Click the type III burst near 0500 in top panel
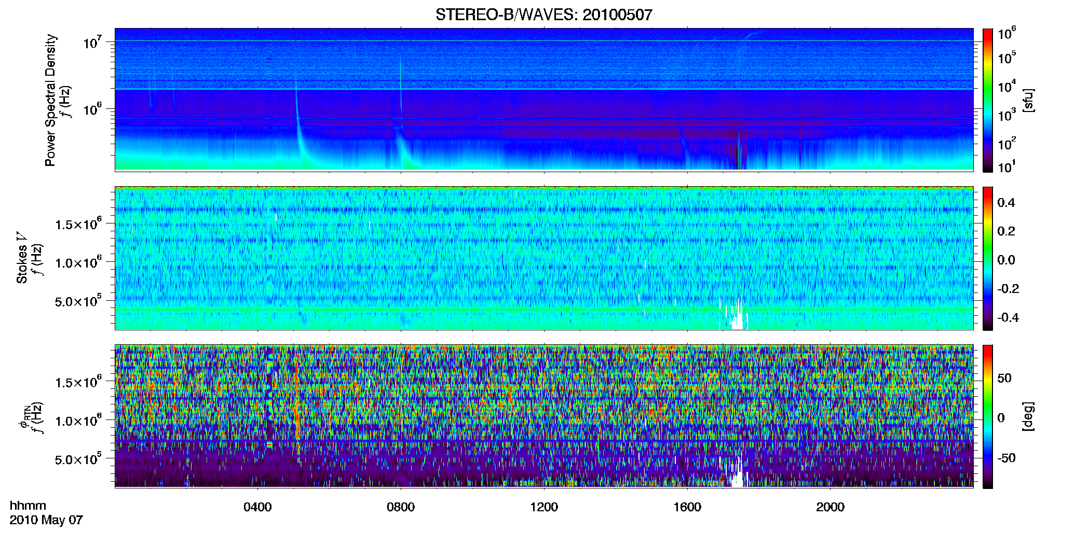The image size is (1088, 560). (x=300, y=124)
